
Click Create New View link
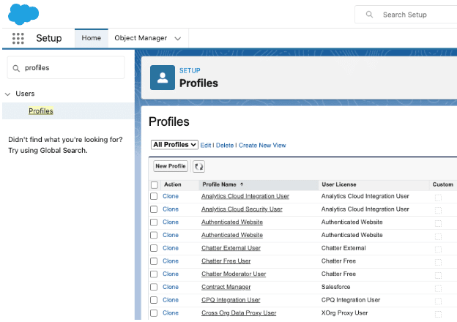(x=262, y=146)
